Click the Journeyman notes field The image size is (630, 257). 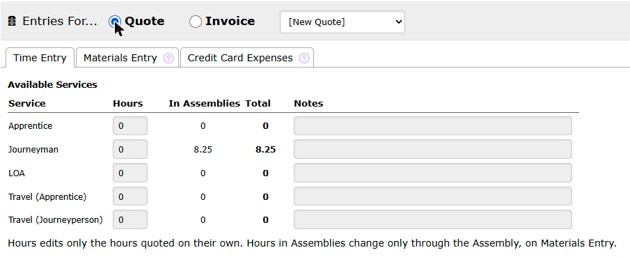click(x=433, y=149)
